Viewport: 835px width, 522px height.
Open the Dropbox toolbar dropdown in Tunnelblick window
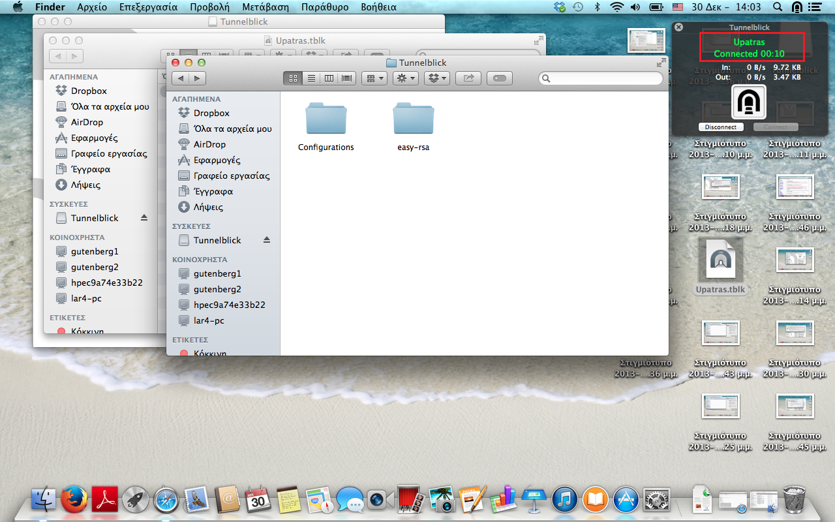click(437, 78)
